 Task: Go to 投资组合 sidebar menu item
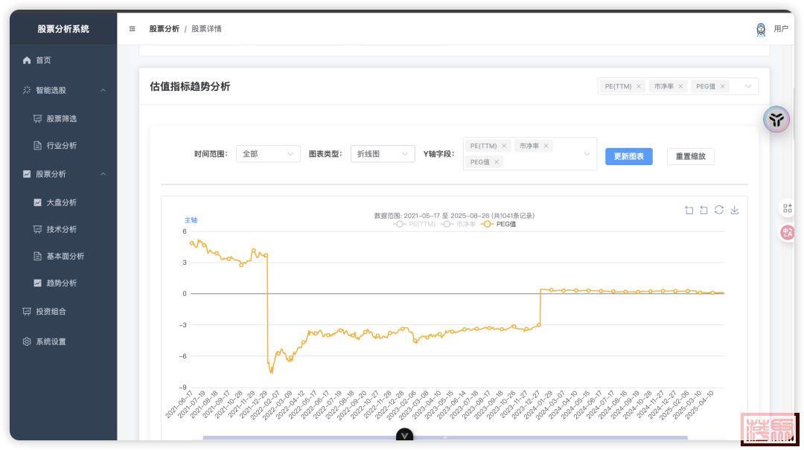click(x=51, y=312)
